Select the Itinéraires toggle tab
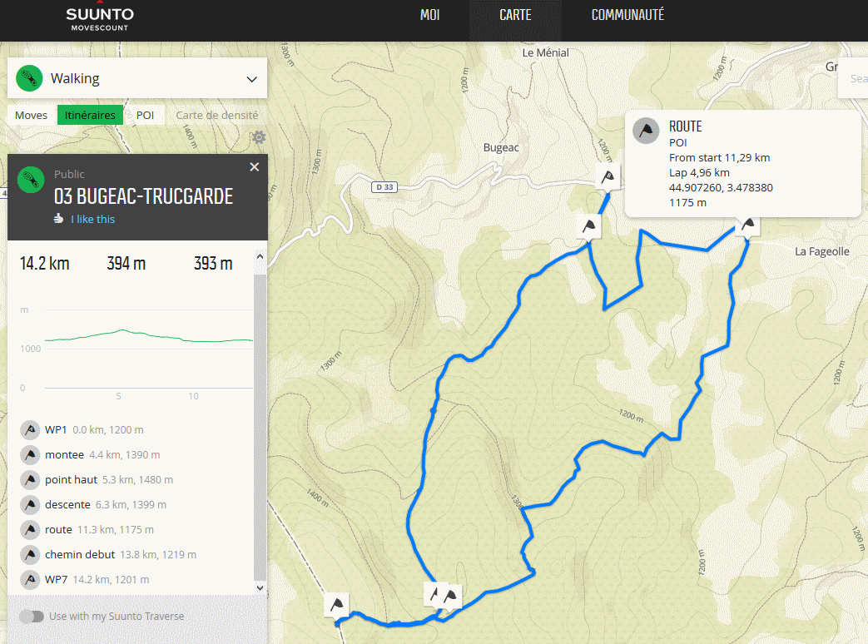868x644 pixels. (90, 115)
